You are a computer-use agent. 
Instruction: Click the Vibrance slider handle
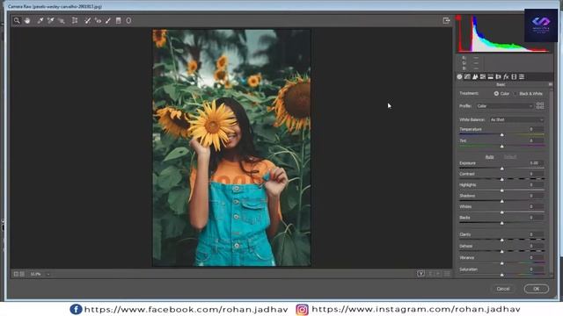502,263
